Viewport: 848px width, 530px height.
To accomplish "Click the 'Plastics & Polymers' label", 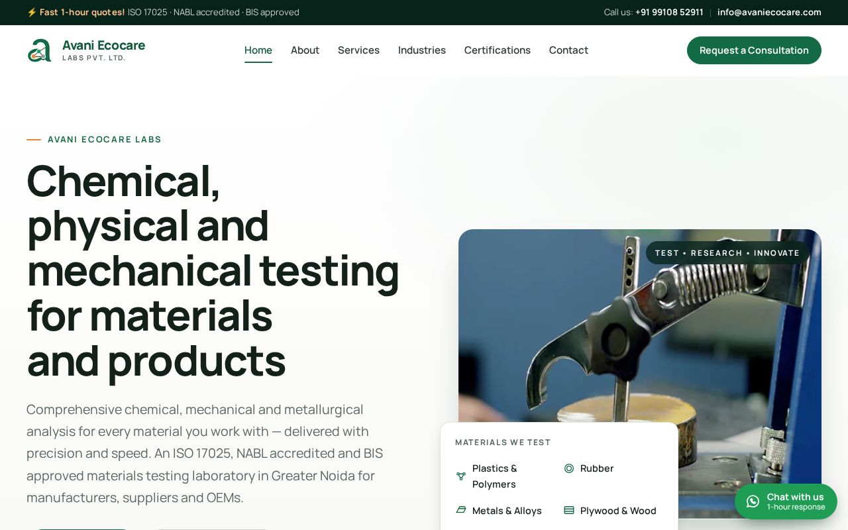I will [x=495, y=476].
